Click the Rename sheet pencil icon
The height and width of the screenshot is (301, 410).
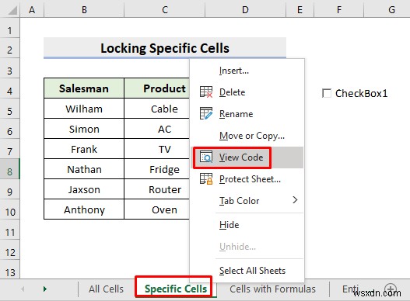(206, 114)
